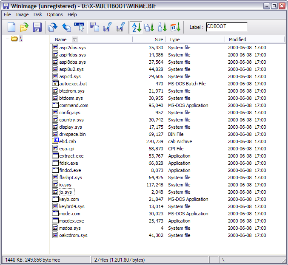Toggle sort by name A-Z icon
The image size is (288, 265).
click(x=137, y=27)
